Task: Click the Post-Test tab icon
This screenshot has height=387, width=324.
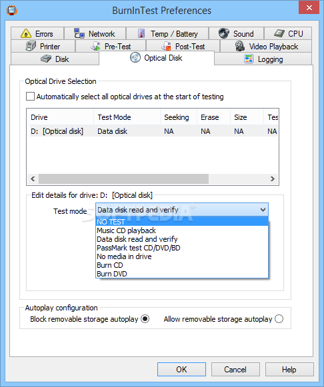Action: [166, 46]
